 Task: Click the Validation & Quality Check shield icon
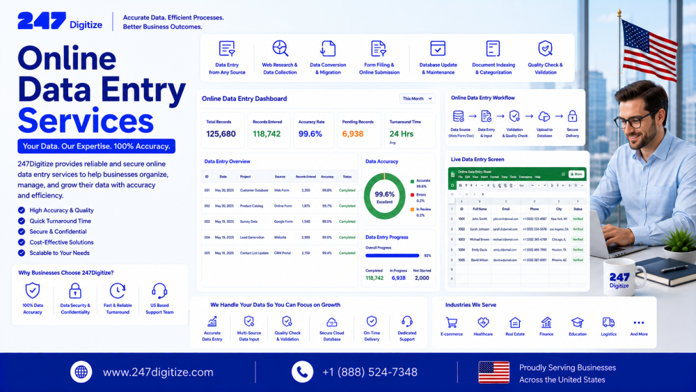coord(514,116)
